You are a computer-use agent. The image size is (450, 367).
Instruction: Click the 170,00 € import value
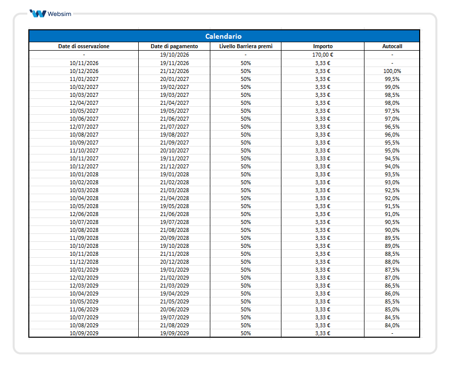click(x=323, y=55)
